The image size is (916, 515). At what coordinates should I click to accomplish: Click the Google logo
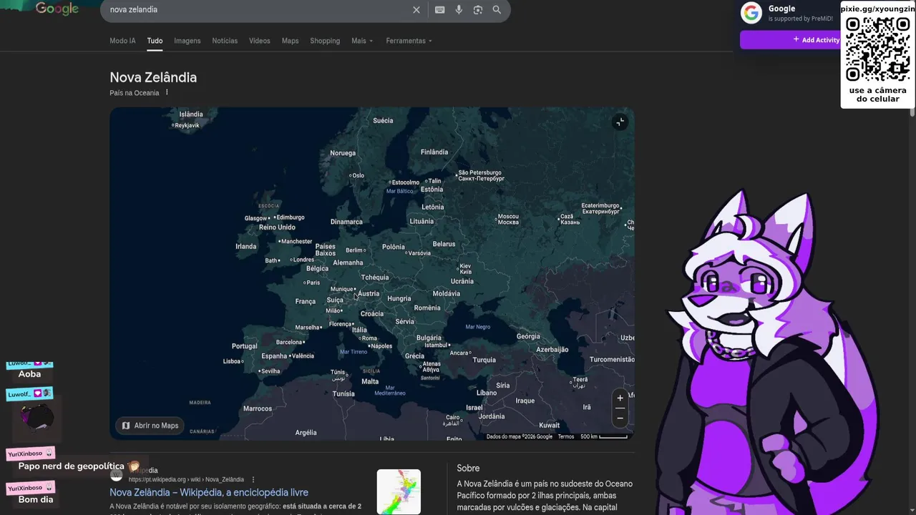(57, 9)
